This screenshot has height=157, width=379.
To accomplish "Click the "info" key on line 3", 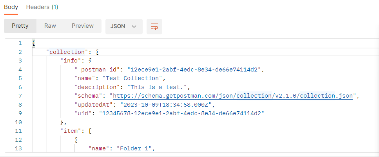I will pos(71,61).
